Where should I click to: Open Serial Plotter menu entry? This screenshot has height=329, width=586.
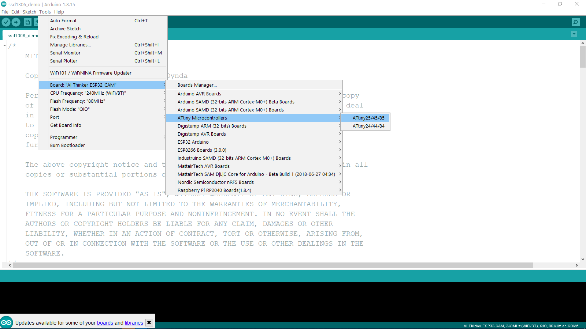point(103,61)
